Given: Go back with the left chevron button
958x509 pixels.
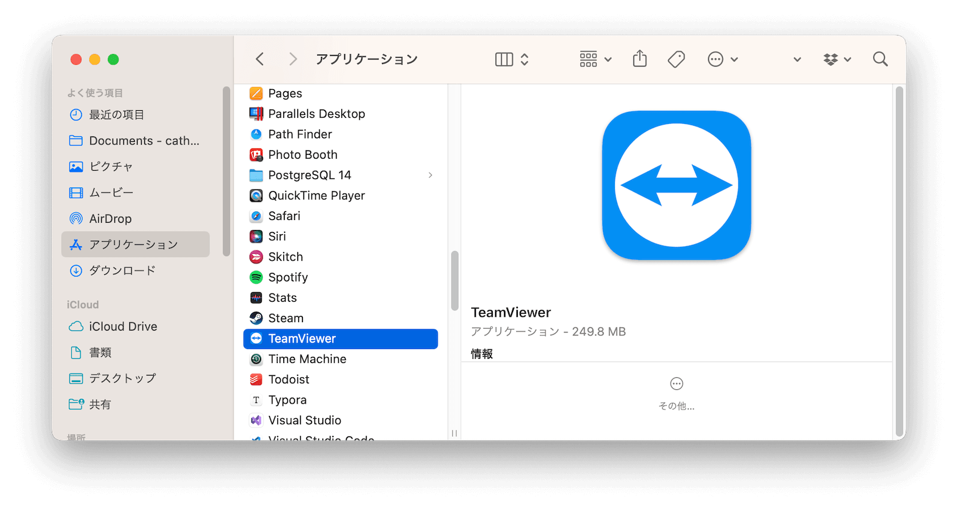Looking at the screenshot, I should click(x=260, y=59).
